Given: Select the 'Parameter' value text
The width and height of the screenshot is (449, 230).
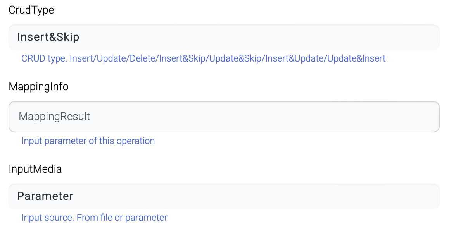Looking at the screenshot, I should 45,196.
